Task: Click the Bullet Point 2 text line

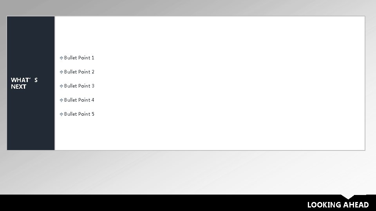Action: point(79,72)
